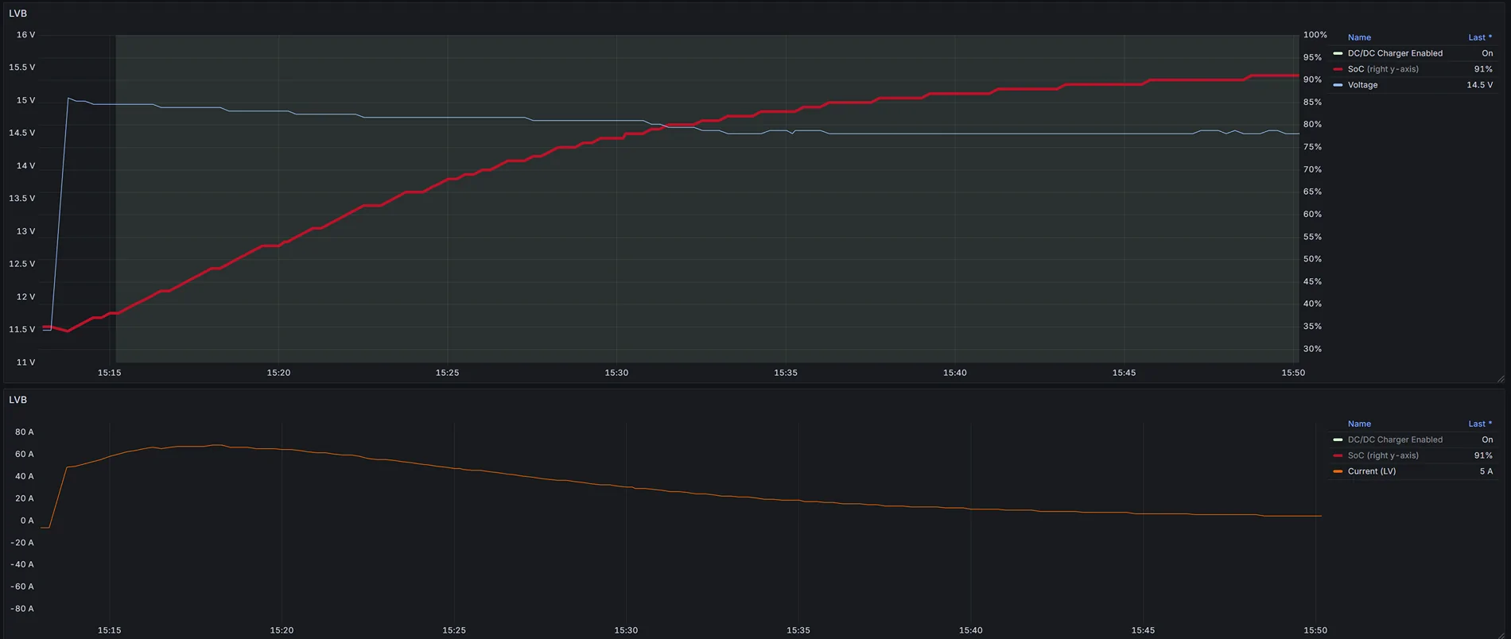Sort current panel legend by Name header
Image resolution: width=1511 pixels, height=639 pixels.
(1358, 424)
